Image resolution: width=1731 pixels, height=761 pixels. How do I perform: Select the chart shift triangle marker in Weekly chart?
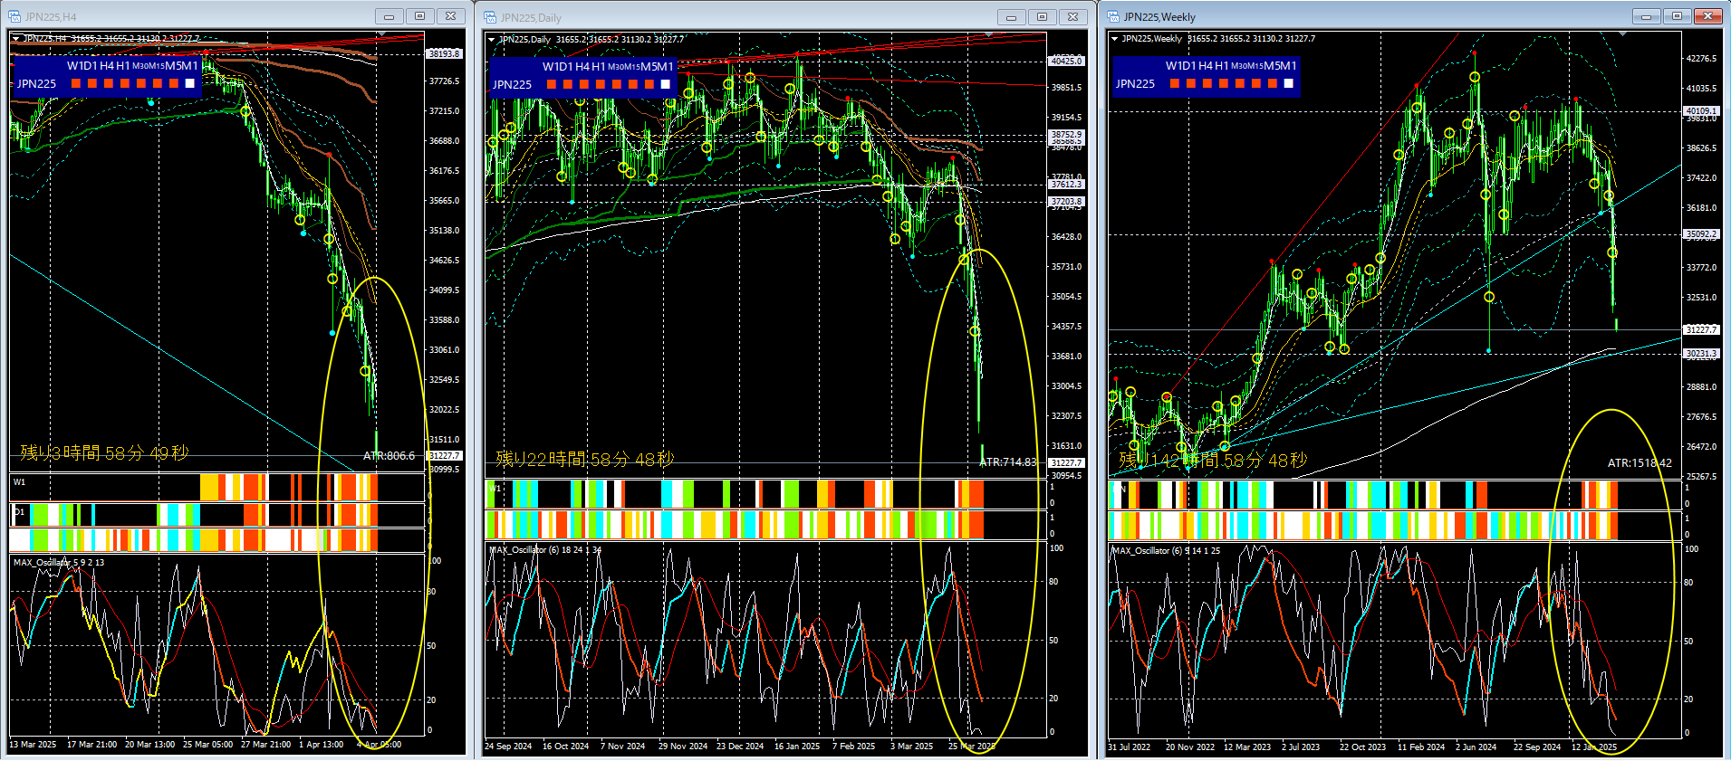tap(1622, 33)
